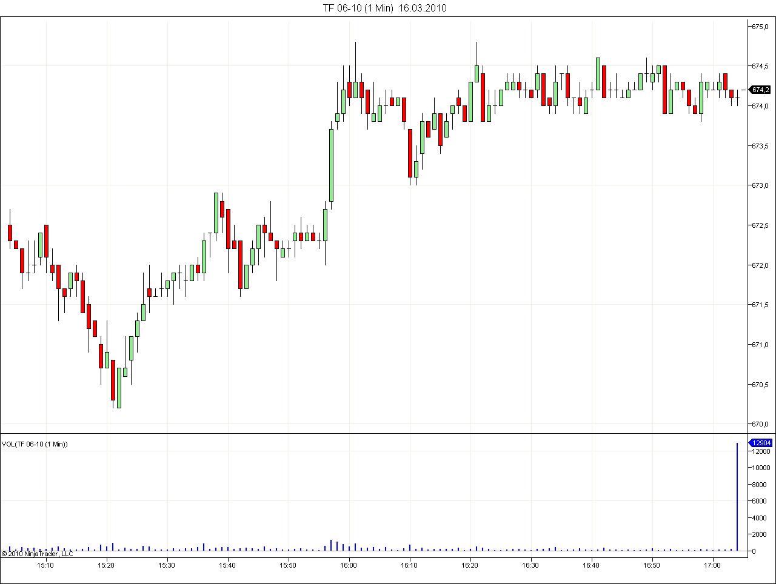Click the 15:40 time axis label
Screen dimensions: 776x584
click(227, 565)
